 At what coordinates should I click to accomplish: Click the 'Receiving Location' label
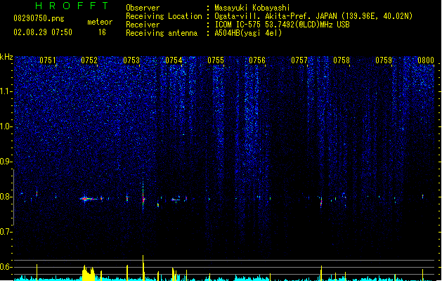[x=164, y=16]
